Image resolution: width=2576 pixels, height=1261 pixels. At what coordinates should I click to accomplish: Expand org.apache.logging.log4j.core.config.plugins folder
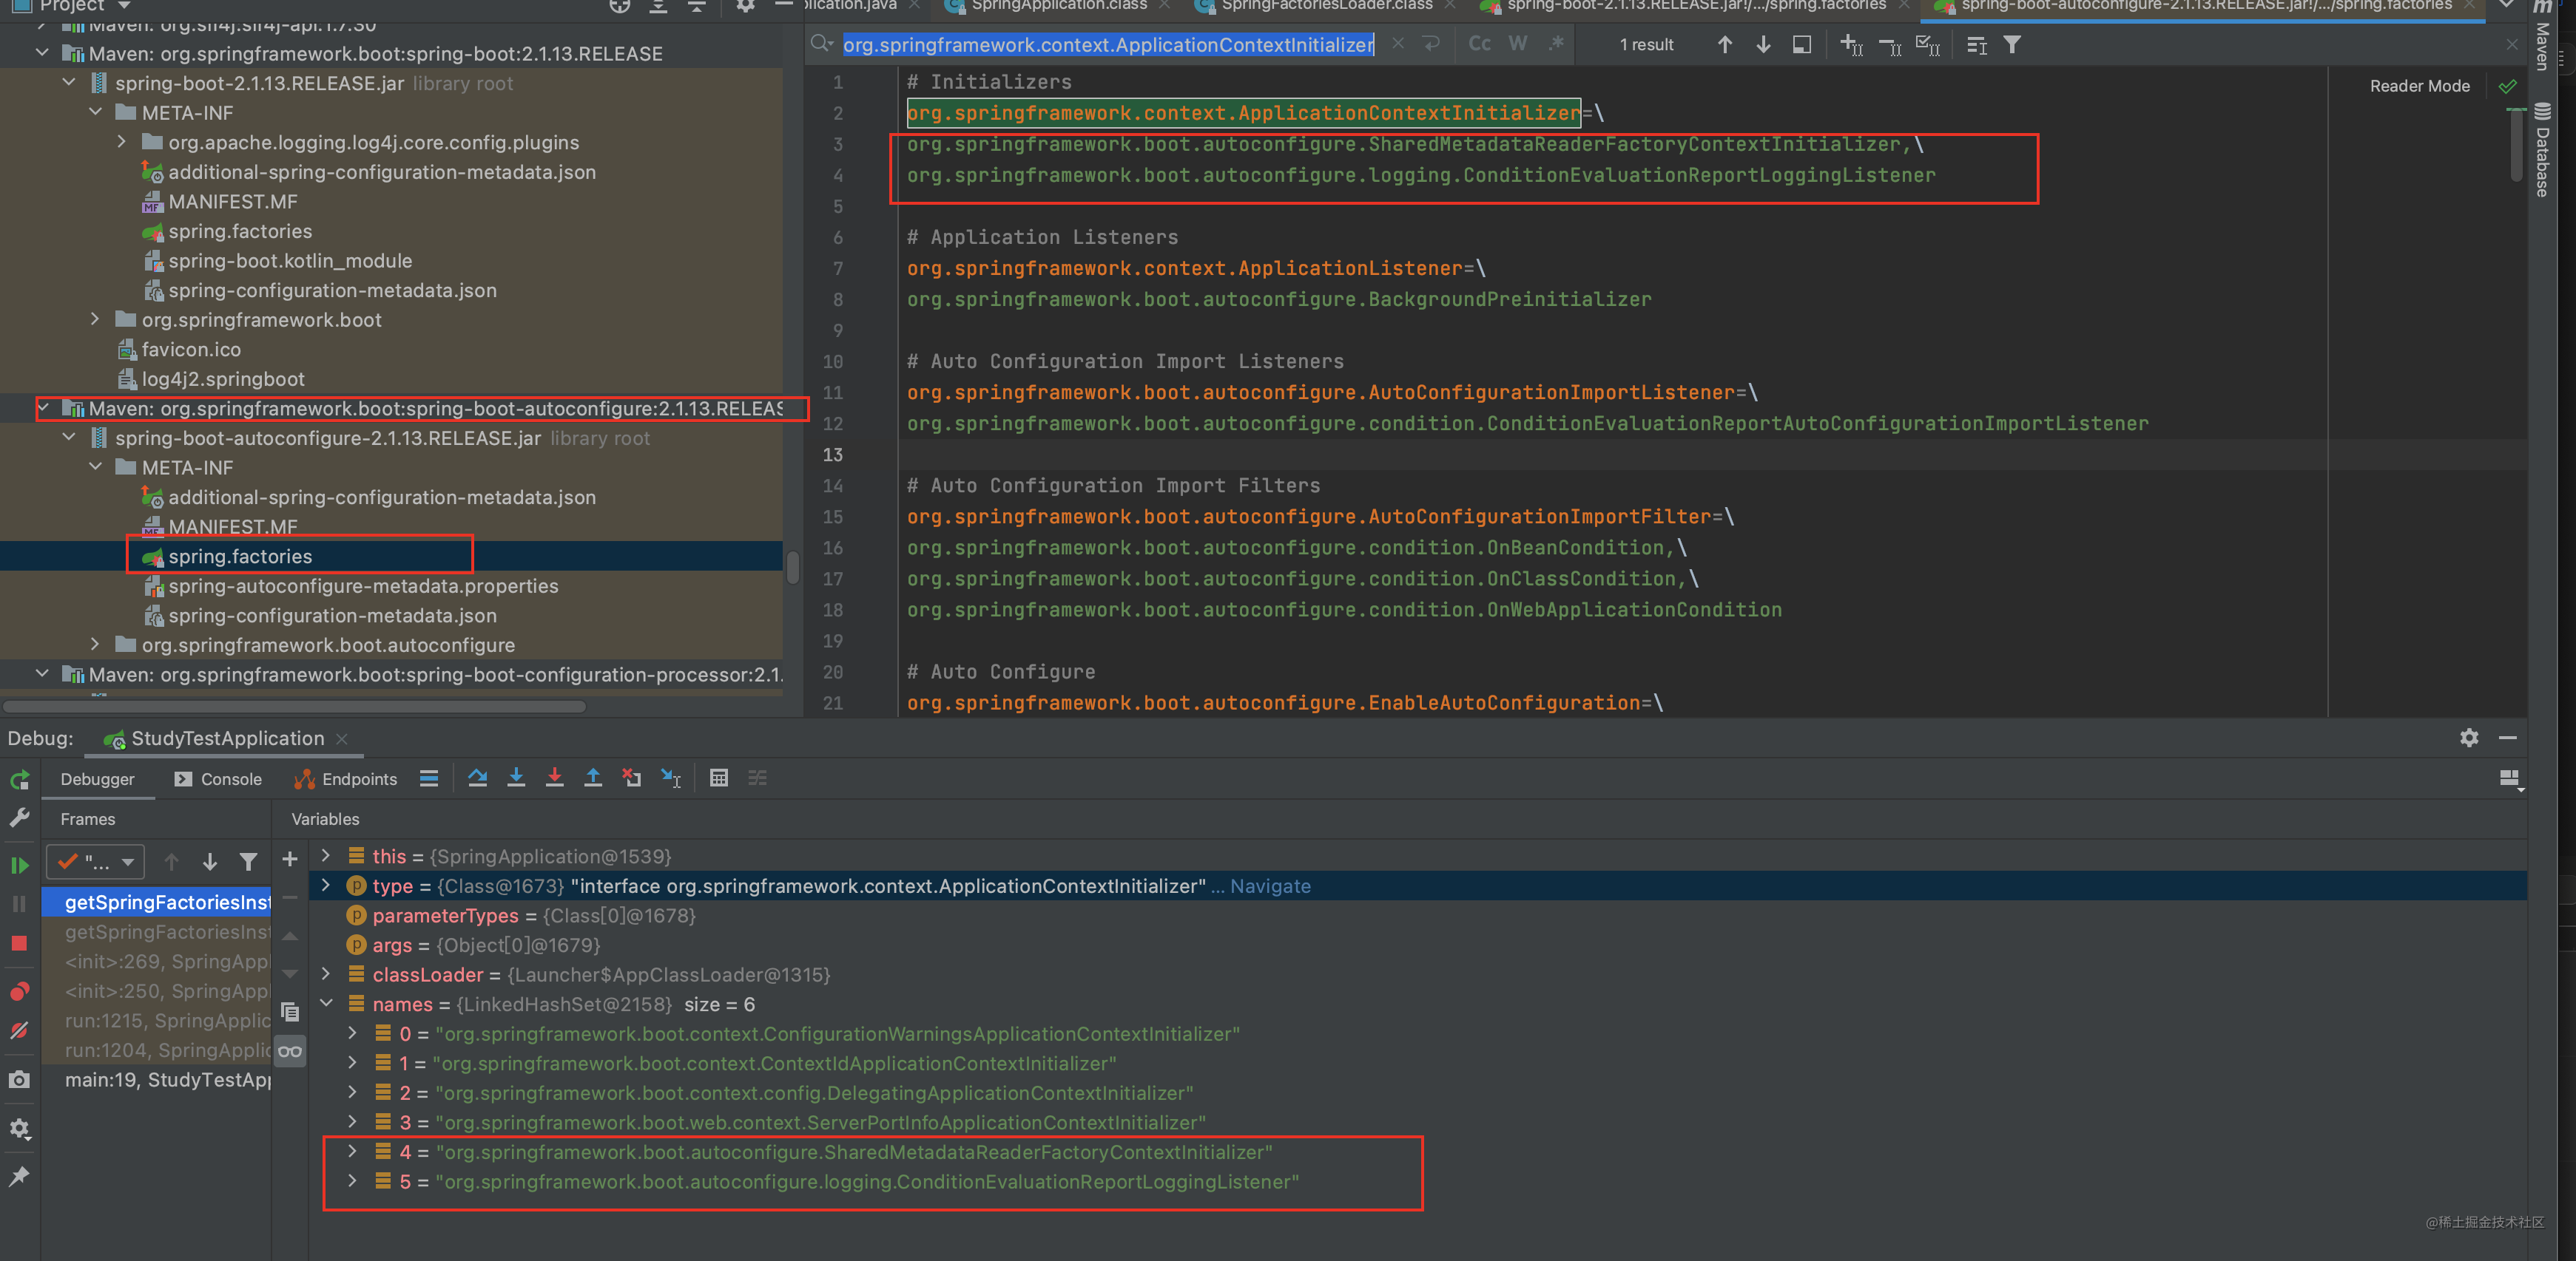tap(122, 143)
